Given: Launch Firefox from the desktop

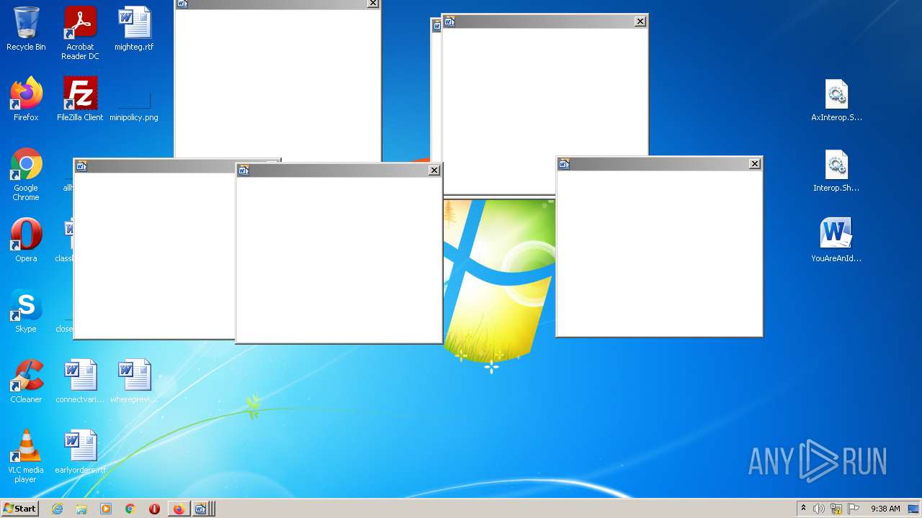Looking at the screenshot, I should (x=26, y=99).
